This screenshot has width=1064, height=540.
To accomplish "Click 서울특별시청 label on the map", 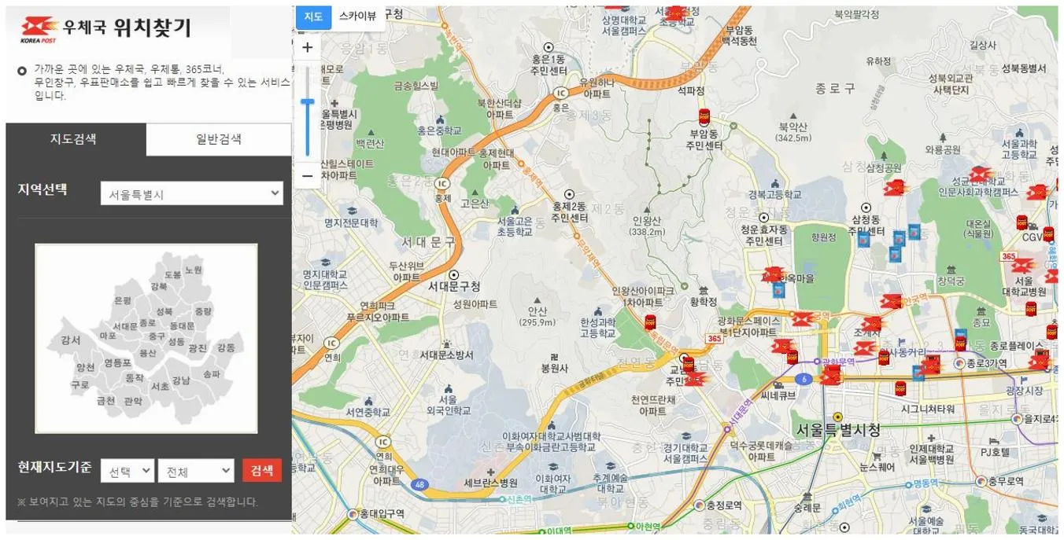I will pyautogui.click(x=838, y=430).
